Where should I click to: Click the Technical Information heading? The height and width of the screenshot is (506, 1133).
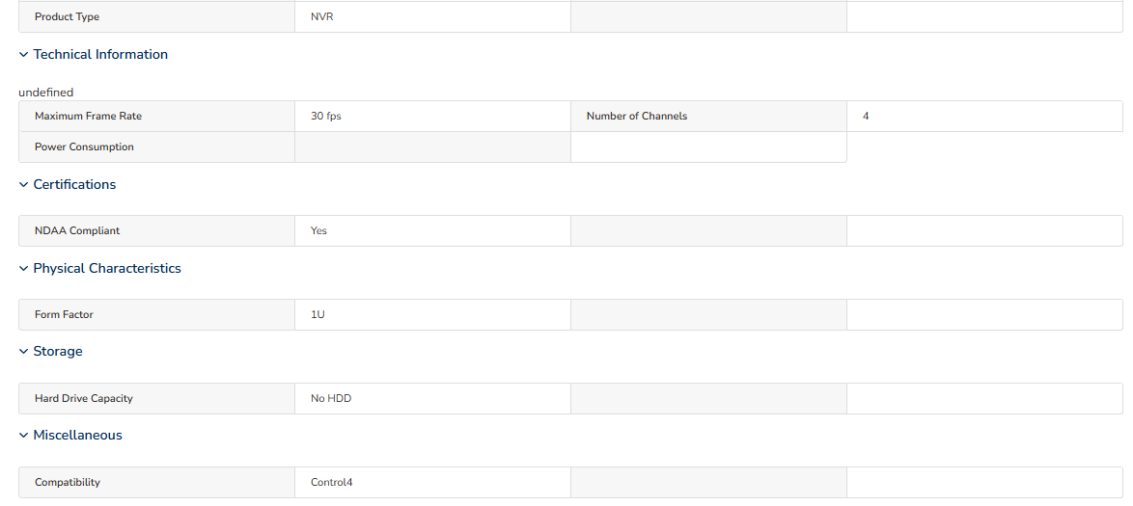(x=100, y=55)
